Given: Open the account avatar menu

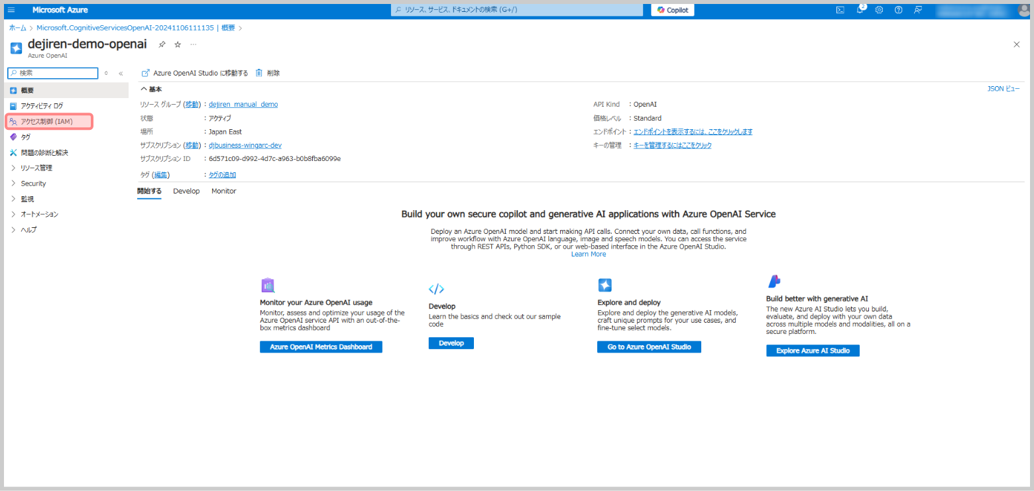Looking at the screenshot, I should point(1023,10).
